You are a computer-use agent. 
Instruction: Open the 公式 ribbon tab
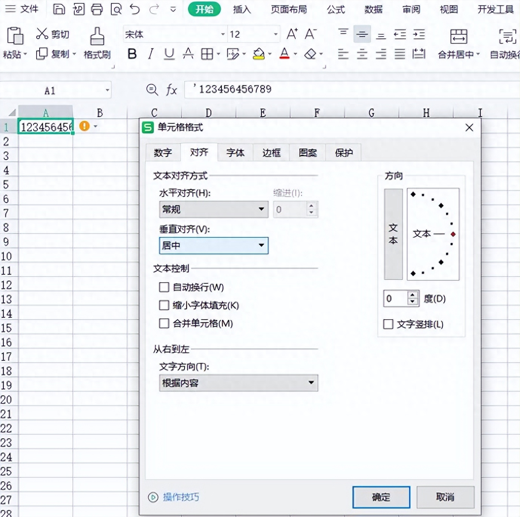point(336,9)
